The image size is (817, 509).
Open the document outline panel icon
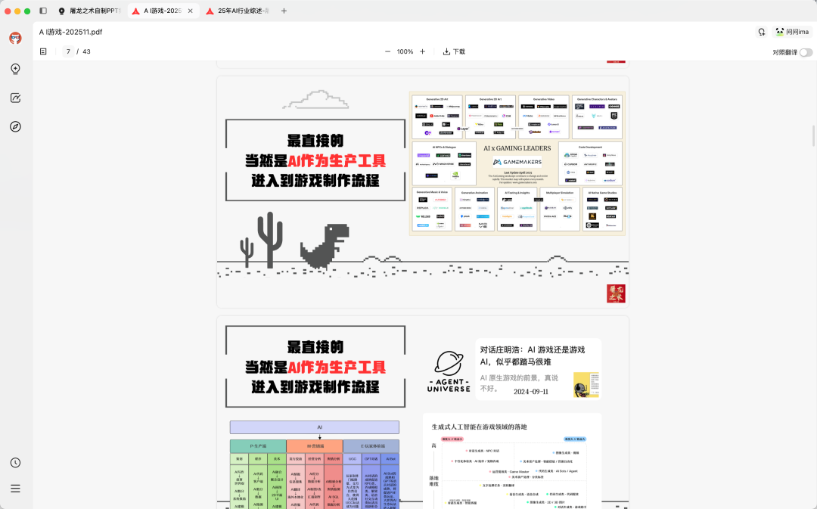43,51
